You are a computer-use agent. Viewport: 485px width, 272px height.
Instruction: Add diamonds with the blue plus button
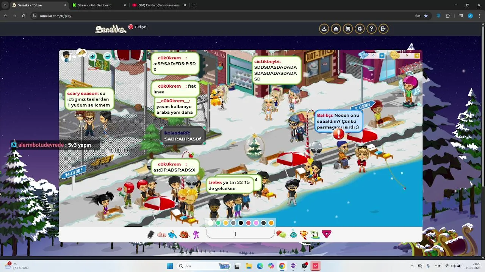[382, 56]
